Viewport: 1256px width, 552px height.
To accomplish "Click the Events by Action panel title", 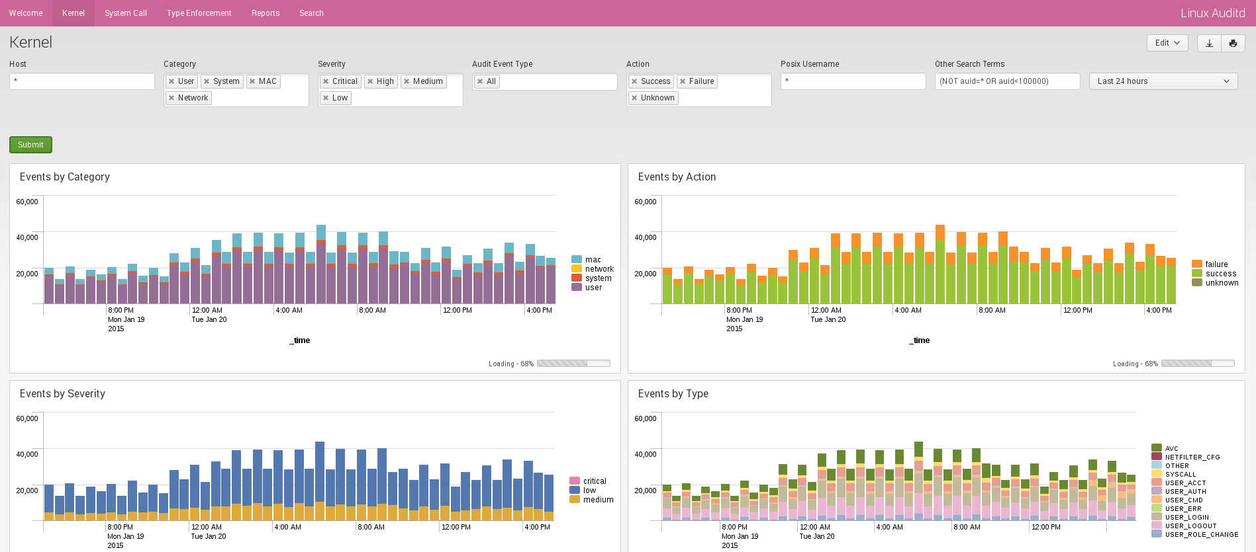I will point(677,177).
